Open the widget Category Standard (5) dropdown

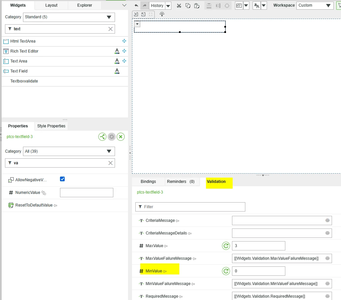tap(69, 17)
